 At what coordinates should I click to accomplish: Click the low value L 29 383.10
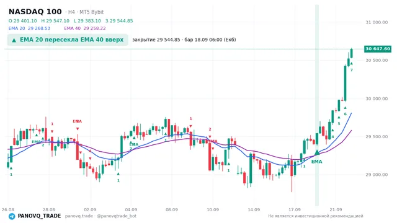87,20
